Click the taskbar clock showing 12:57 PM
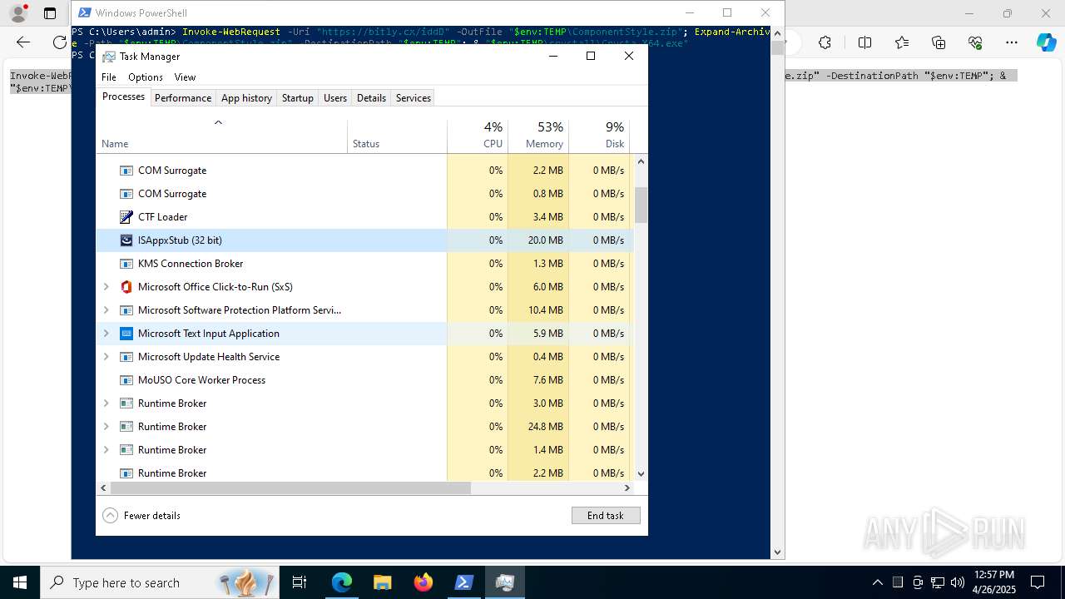Screen dimensions: 1065x599 point(993,582)
